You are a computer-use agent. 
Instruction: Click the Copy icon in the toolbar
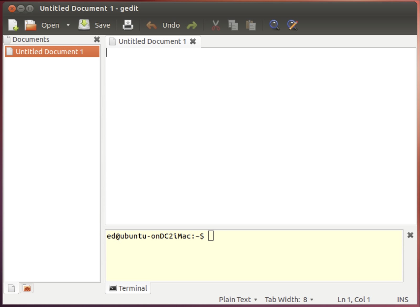[x=233, y=25]
